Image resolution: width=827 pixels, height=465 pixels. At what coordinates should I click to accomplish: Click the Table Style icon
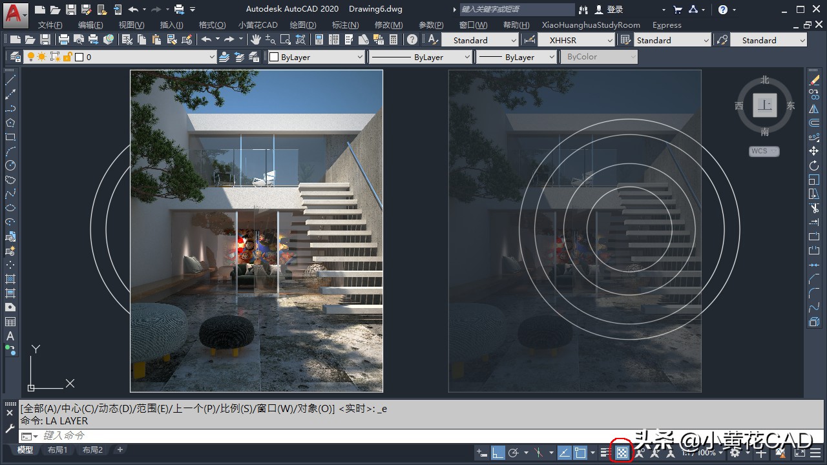[x=625, y=39]
